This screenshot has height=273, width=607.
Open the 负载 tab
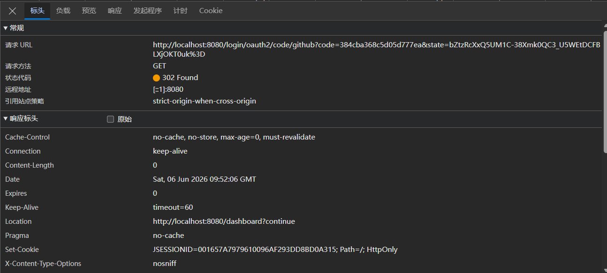(63, 10)
